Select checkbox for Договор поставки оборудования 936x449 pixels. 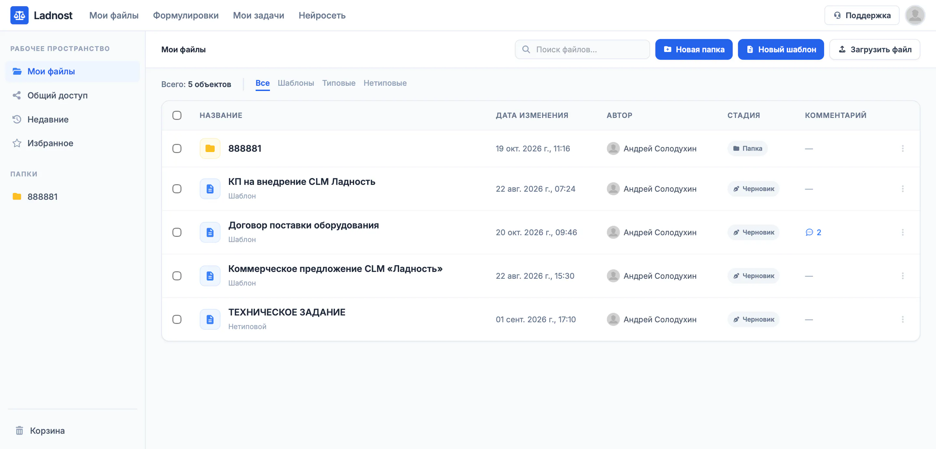tap(177, 232)
